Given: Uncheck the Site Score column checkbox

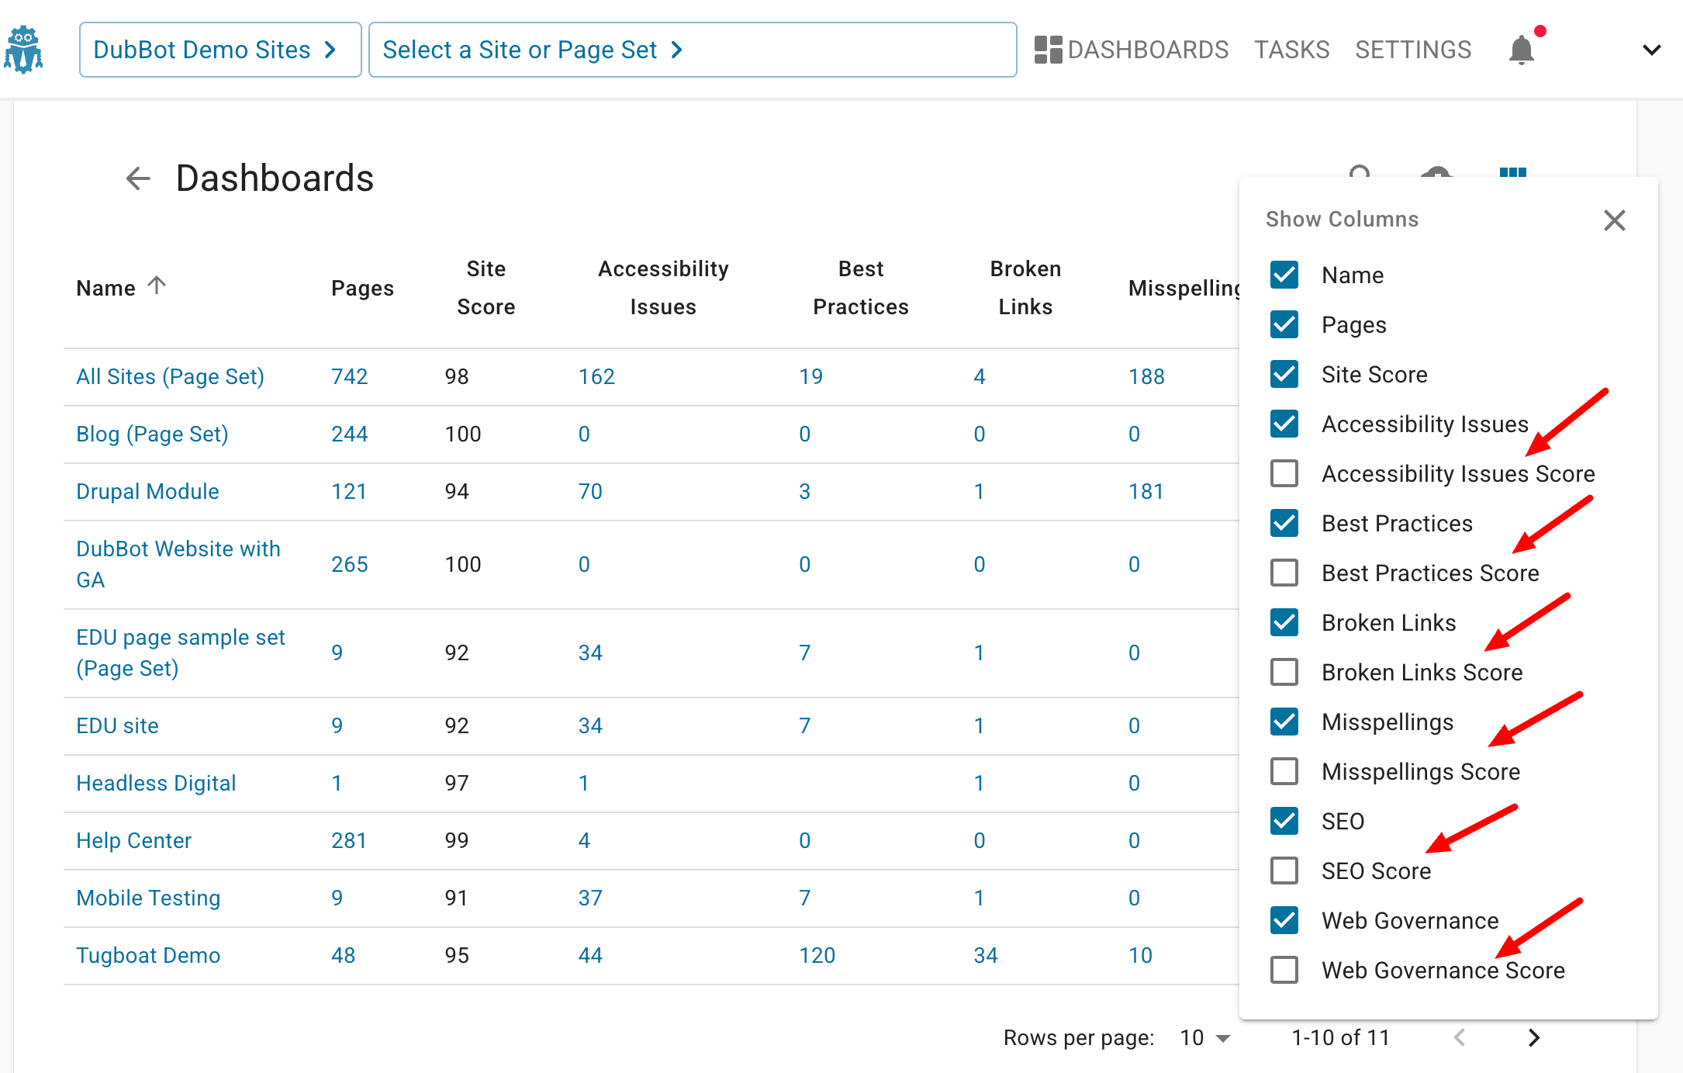Looking at the screenshot, I should pos(1284,374).
